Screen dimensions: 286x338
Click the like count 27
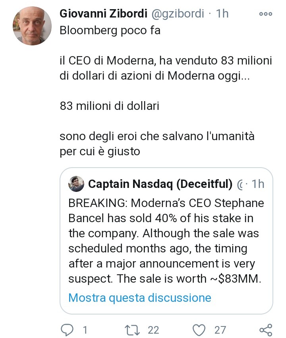pos(220,330)
